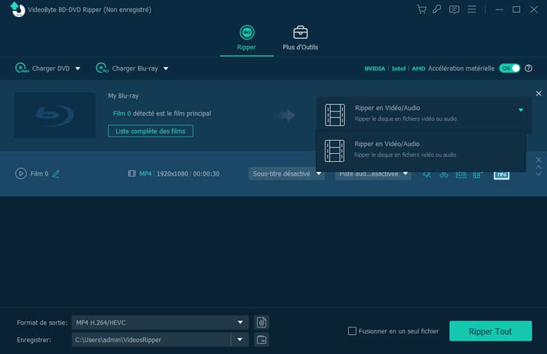Click the enhance video grid icon

coord(477,175)
